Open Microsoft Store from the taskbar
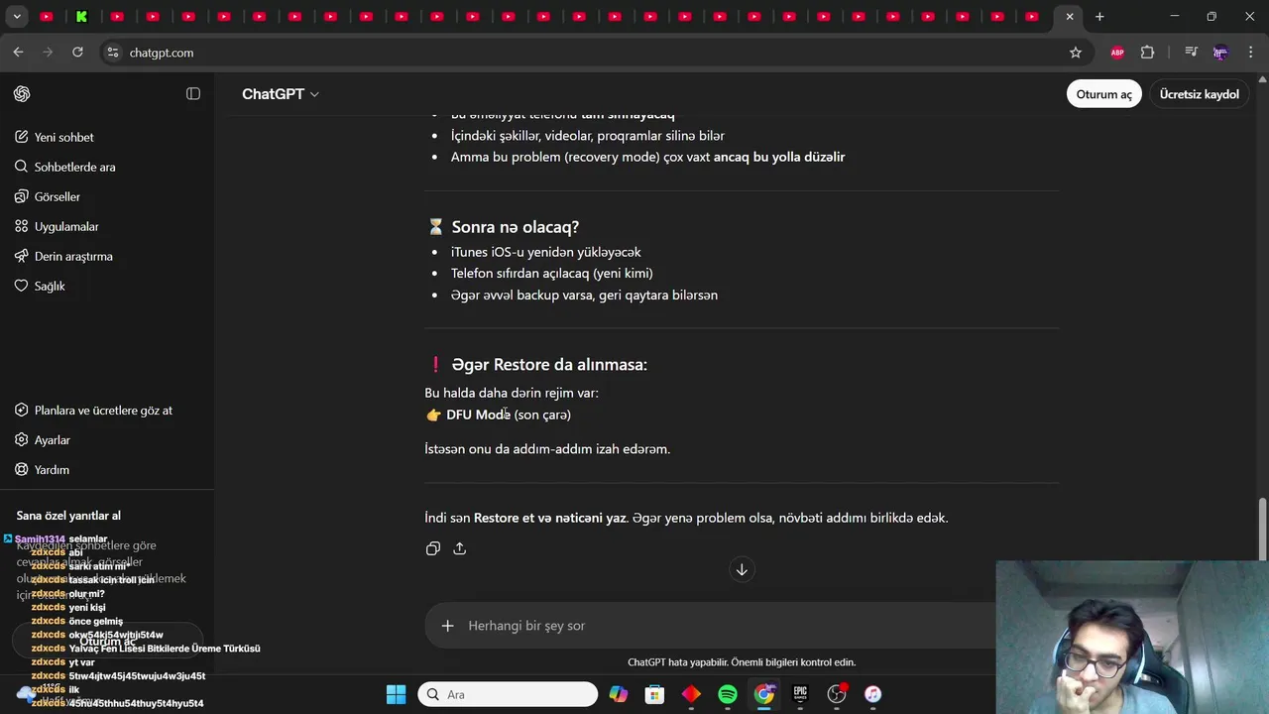 (x=654, y=694)
